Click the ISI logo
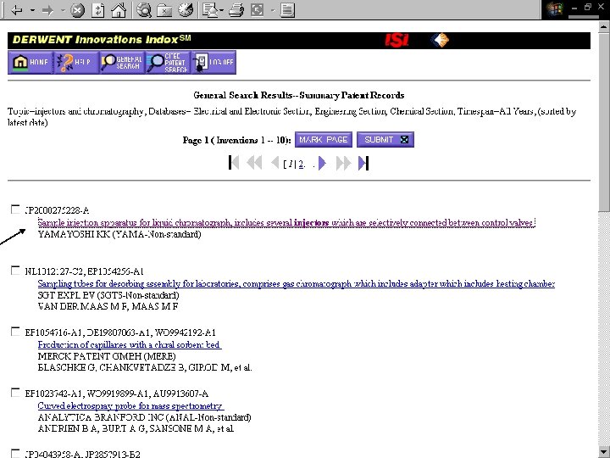Viewport: 610px width, 458px height. [x=396, y=40]
